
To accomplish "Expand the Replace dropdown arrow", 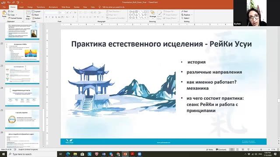I will tap(192, 15).
